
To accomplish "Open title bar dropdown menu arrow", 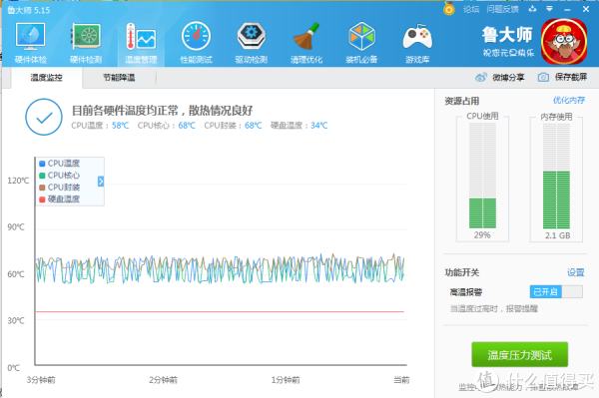I will [x=549, y=9].
